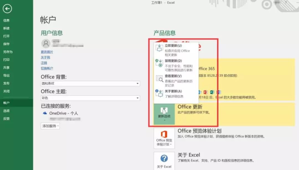Viewport: 299px width, 170px height.
Task: Click the back arrow circle icon
Action: (7, 9)
